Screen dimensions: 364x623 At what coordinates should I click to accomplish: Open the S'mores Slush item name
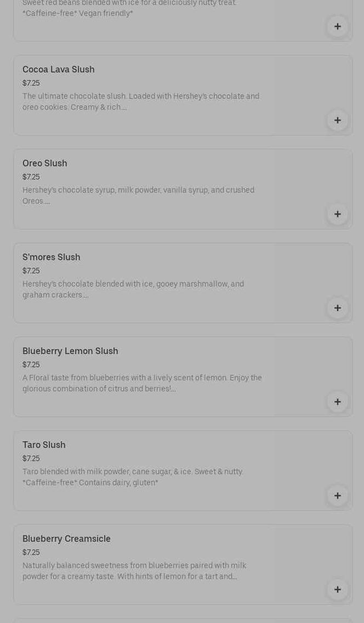pyautogui.click(x=52, y=257)
